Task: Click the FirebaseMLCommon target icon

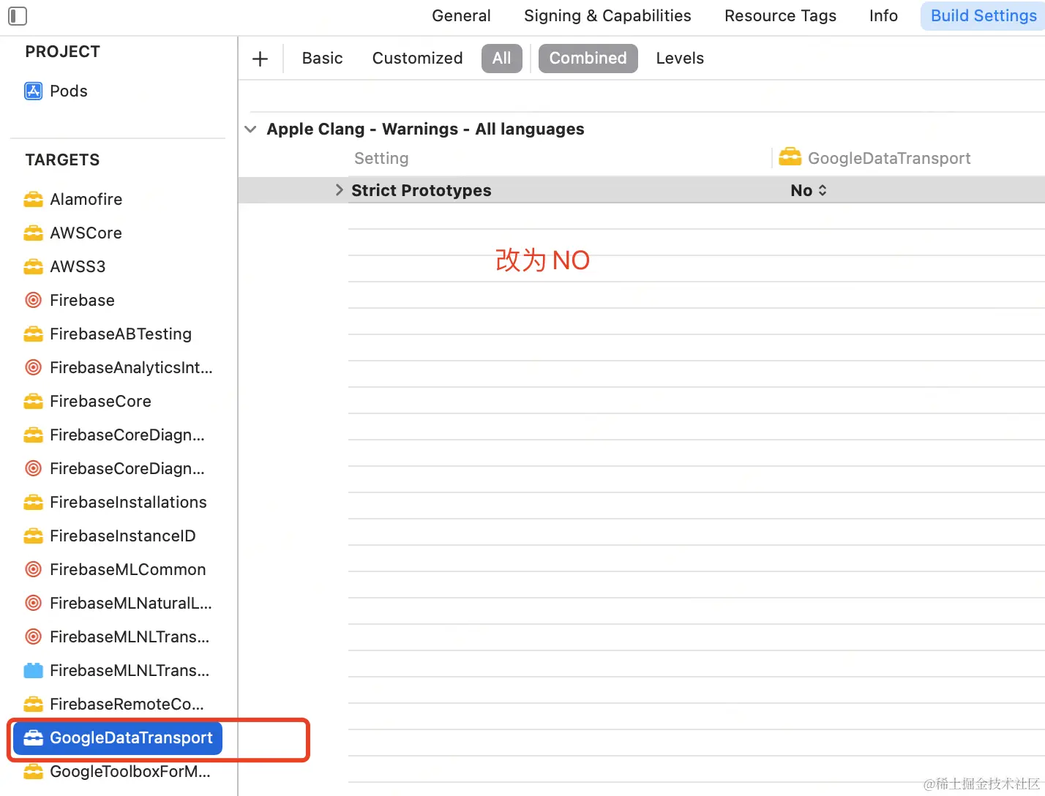Action: coord(34,569)
